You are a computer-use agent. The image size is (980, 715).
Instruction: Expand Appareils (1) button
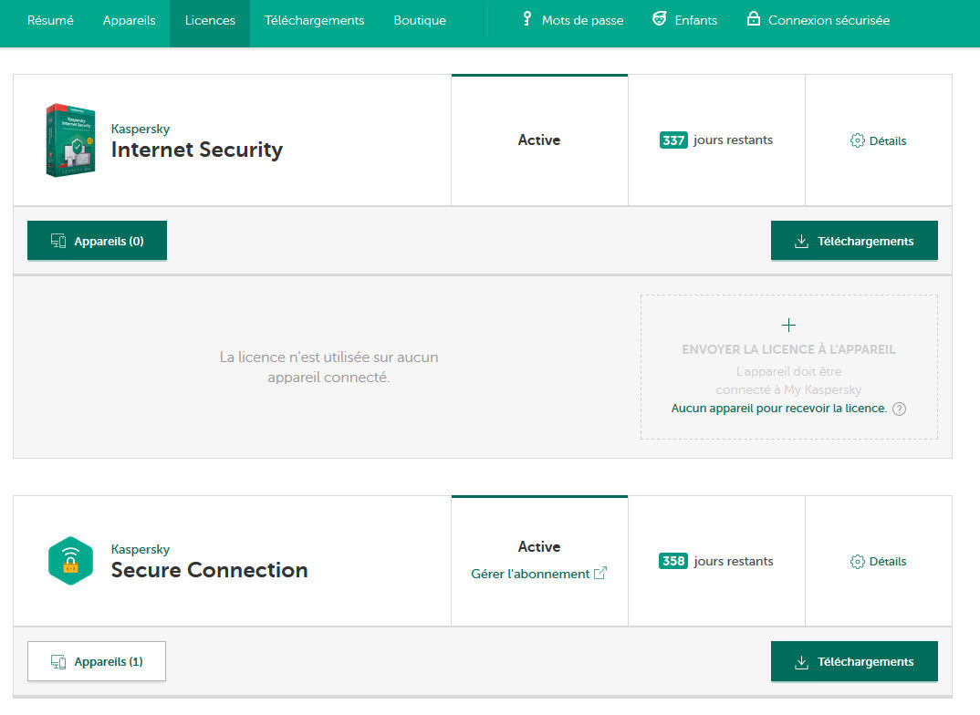point(97,661)
